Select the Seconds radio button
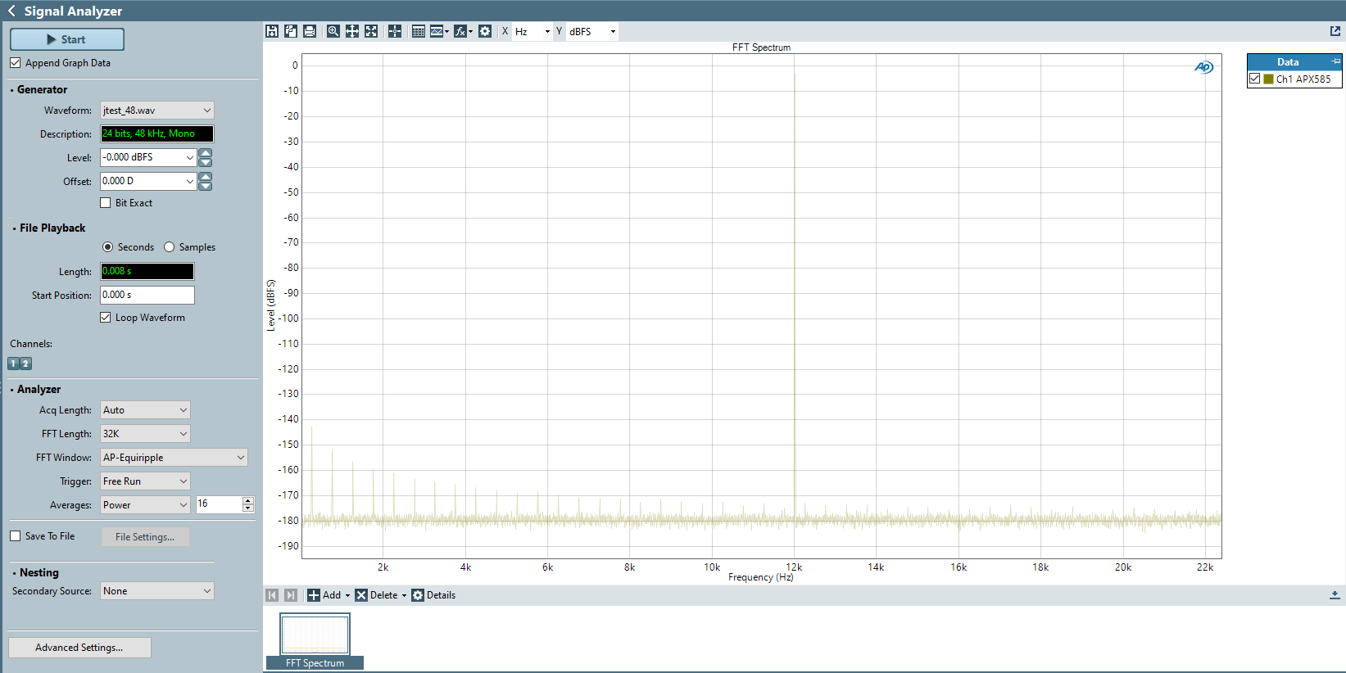Image resolution: width=1346 pixels, height=673 pixels. click(x=107, y=247)
